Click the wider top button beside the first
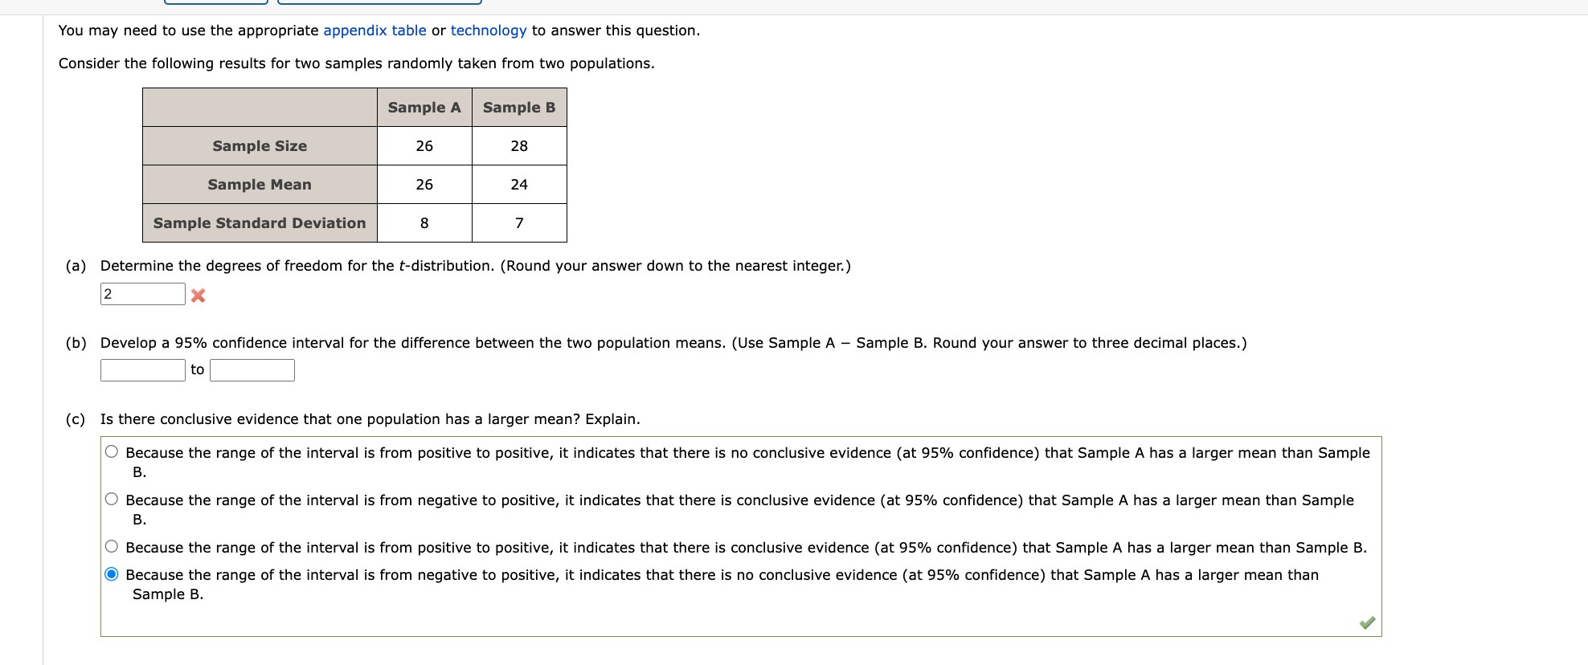1588x665 pixels. click(379, 2)
